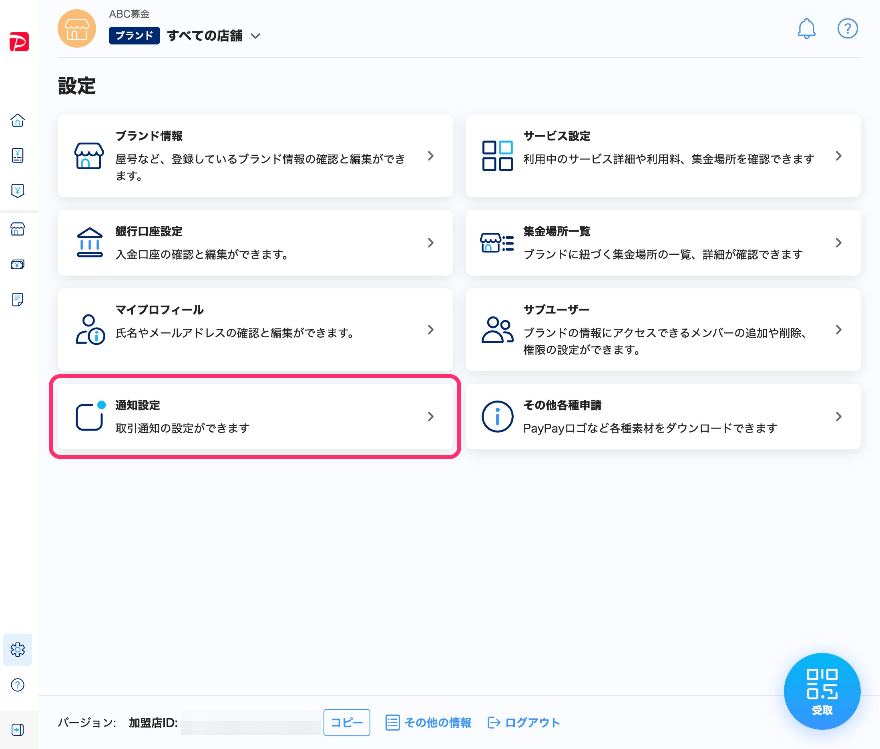
Task: Click text 取引通知の設定ができます
Action: 183,428
